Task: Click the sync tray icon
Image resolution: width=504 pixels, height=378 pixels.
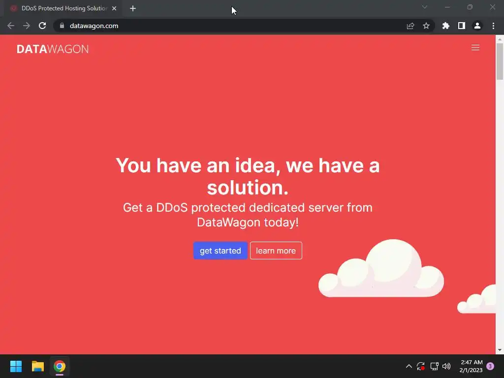Action: (421, 366)
